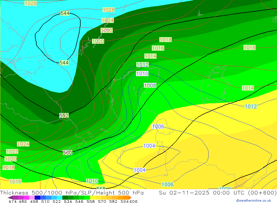This screenshot has width=277, height=203.
Task: Click the 558 legend value
Action: [91, 201]
